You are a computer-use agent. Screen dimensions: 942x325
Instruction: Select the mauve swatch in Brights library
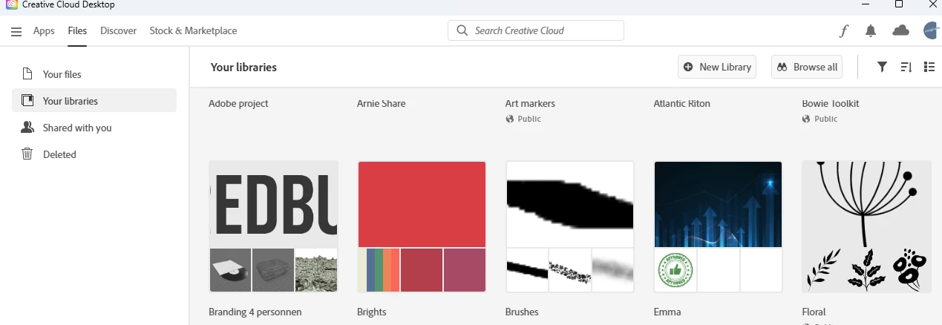(x=465, y=270)
